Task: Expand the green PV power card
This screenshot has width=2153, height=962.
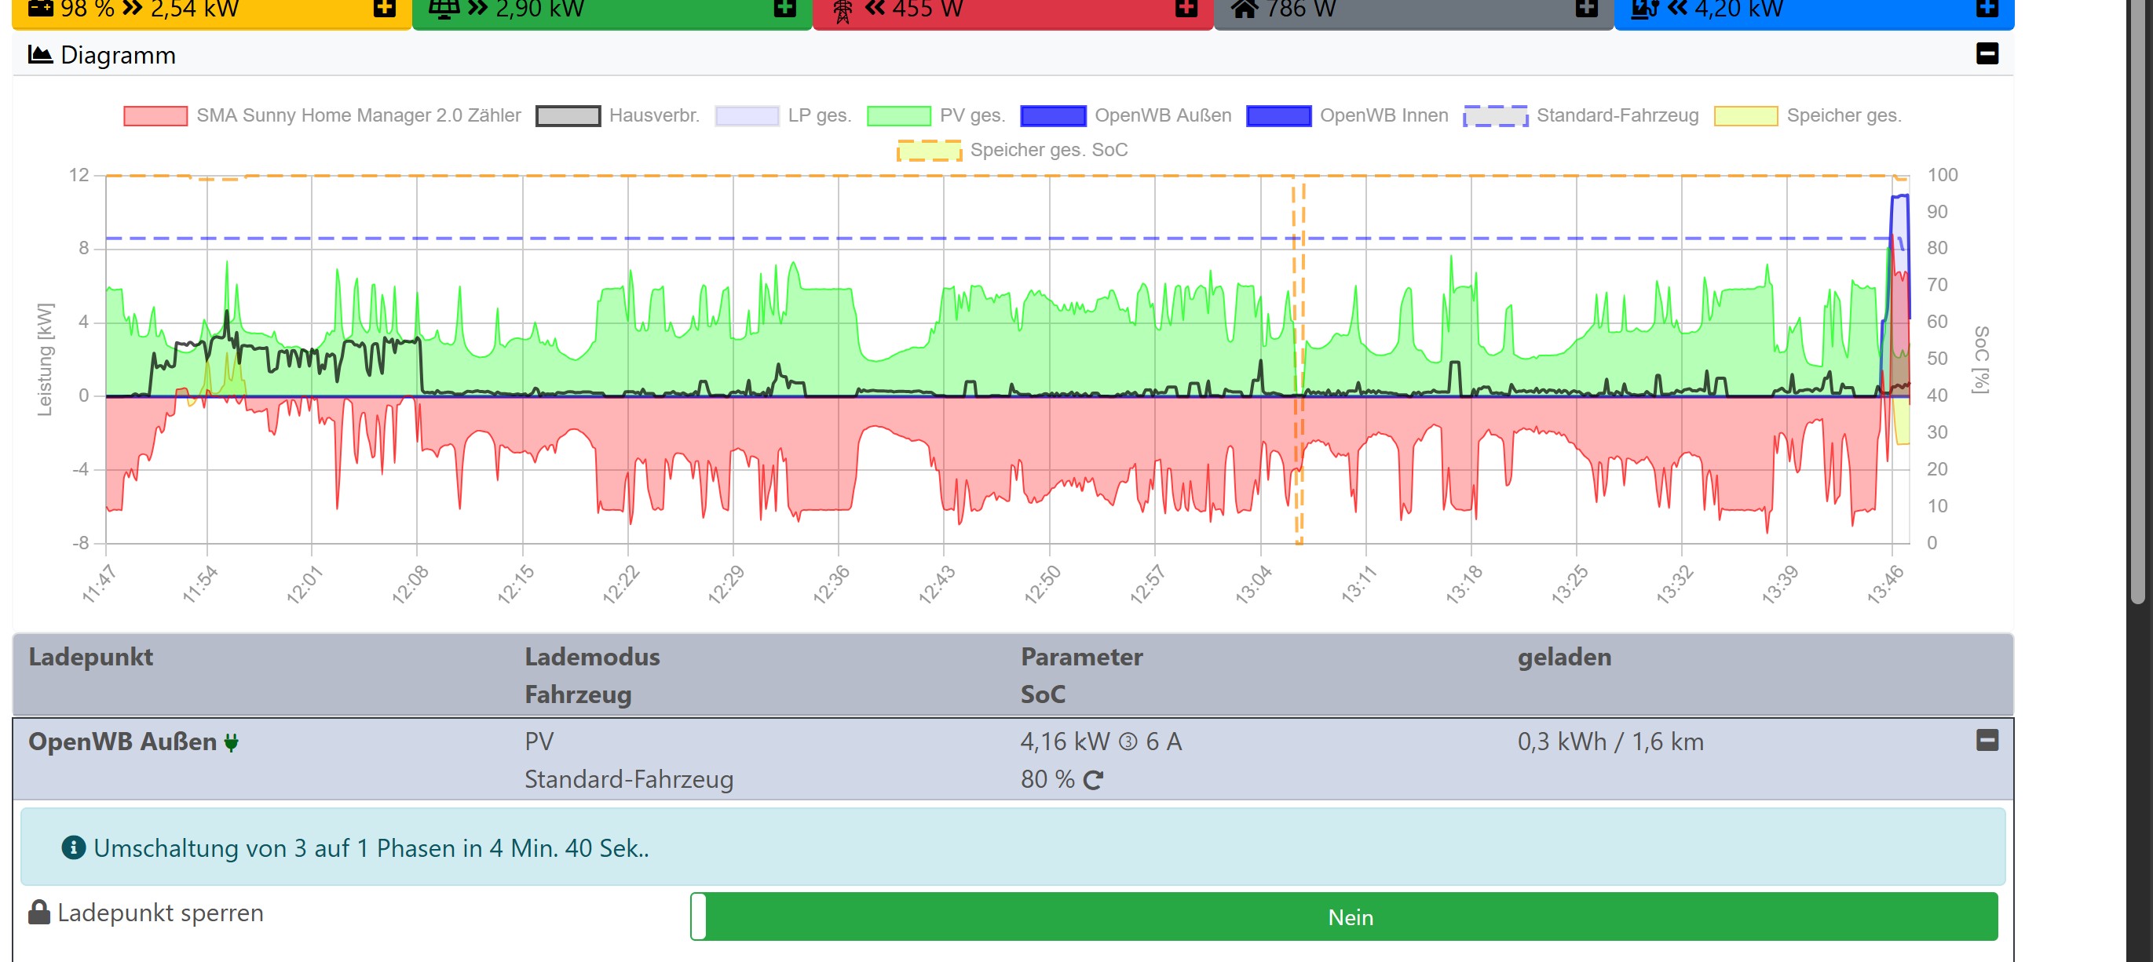Action: [784, 9]
